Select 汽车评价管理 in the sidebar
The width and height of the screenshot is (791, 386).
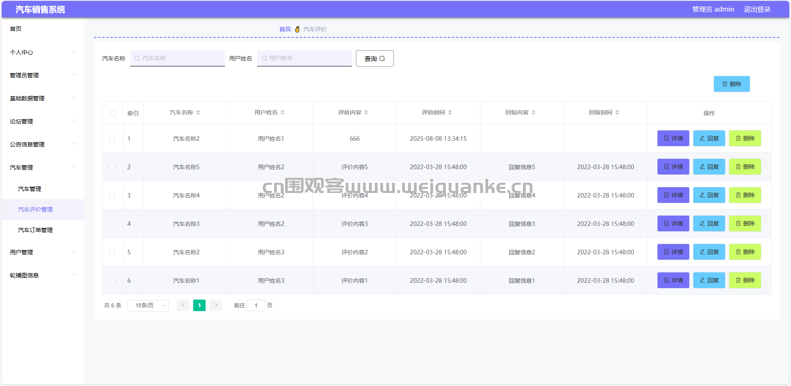(x=43, y=209)
